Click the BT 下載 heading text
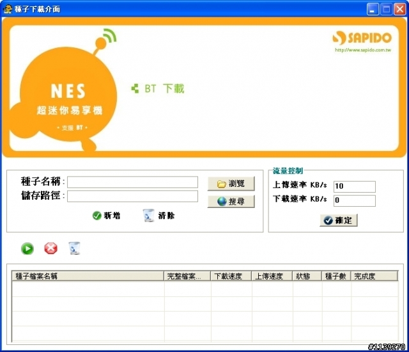This screenshot has height=352, width=409. [165, 89]
